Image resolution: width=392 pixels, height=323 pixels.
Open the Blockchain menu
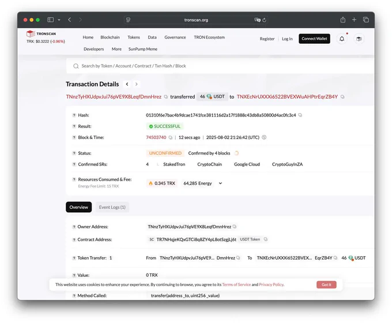110,37
